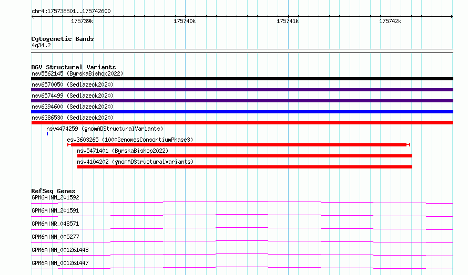The image size is (468, 275).
Task: Click the 175741k ruler tick label
Action: click(x=288, y=21)
